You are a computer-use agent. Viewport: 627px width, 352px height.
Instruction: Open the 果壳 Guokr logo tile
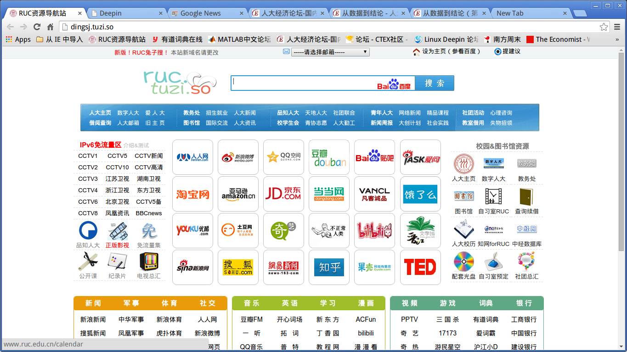pyautogui.click(x=374, y=268)
